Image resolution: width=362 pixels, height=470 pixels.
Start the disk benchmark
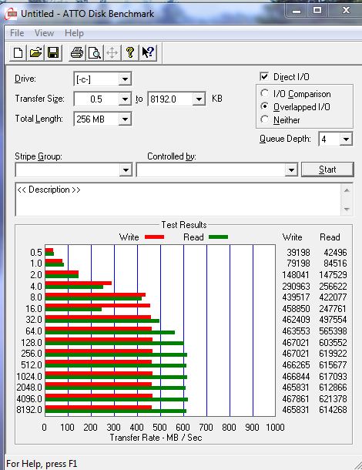coord(327,170)
